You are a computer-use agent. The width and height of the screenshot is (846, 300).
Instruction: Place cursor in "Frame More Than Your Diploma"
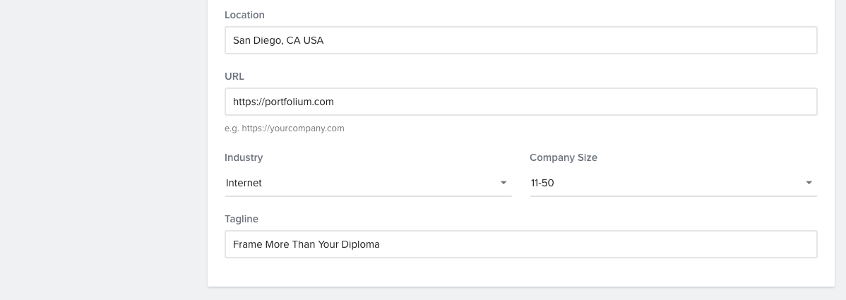click(x=306, y=244)
